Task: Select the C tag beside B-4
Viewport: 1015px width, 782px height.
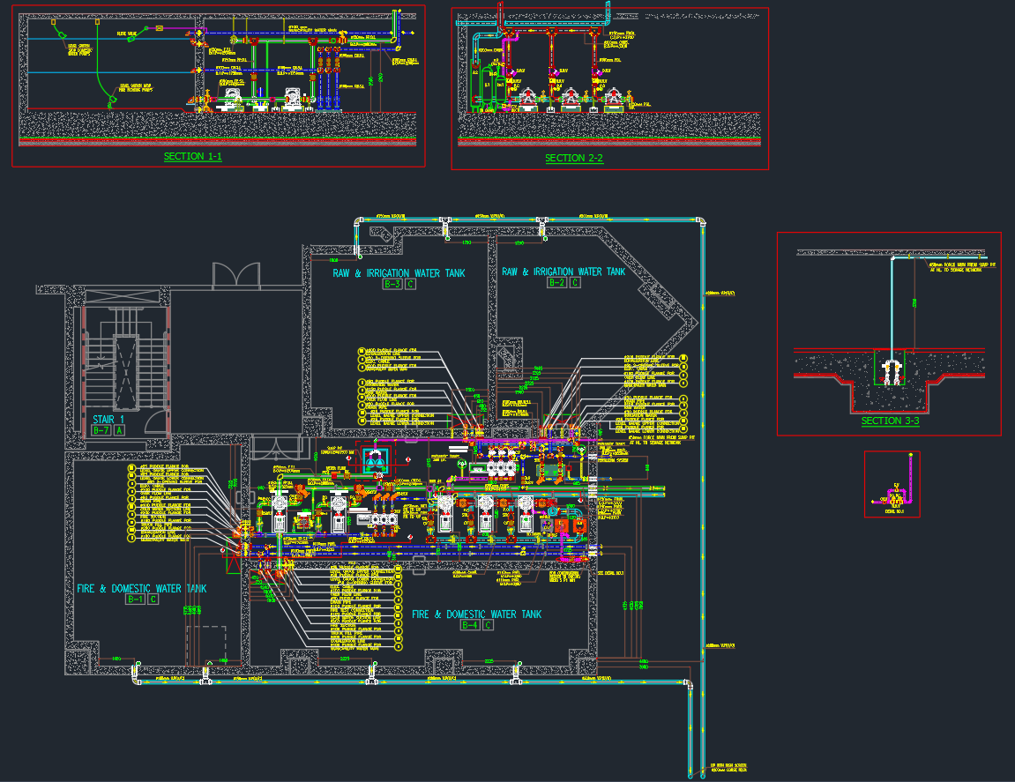Action: point(488,625)
